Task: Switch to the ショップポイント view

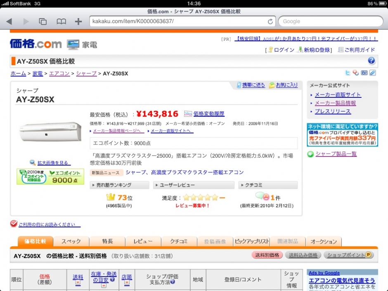Action: tap(348, 255)
